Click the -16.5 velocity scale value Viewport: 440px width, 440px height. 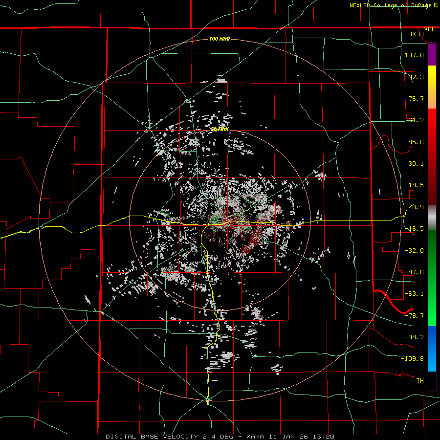(414, 229)
